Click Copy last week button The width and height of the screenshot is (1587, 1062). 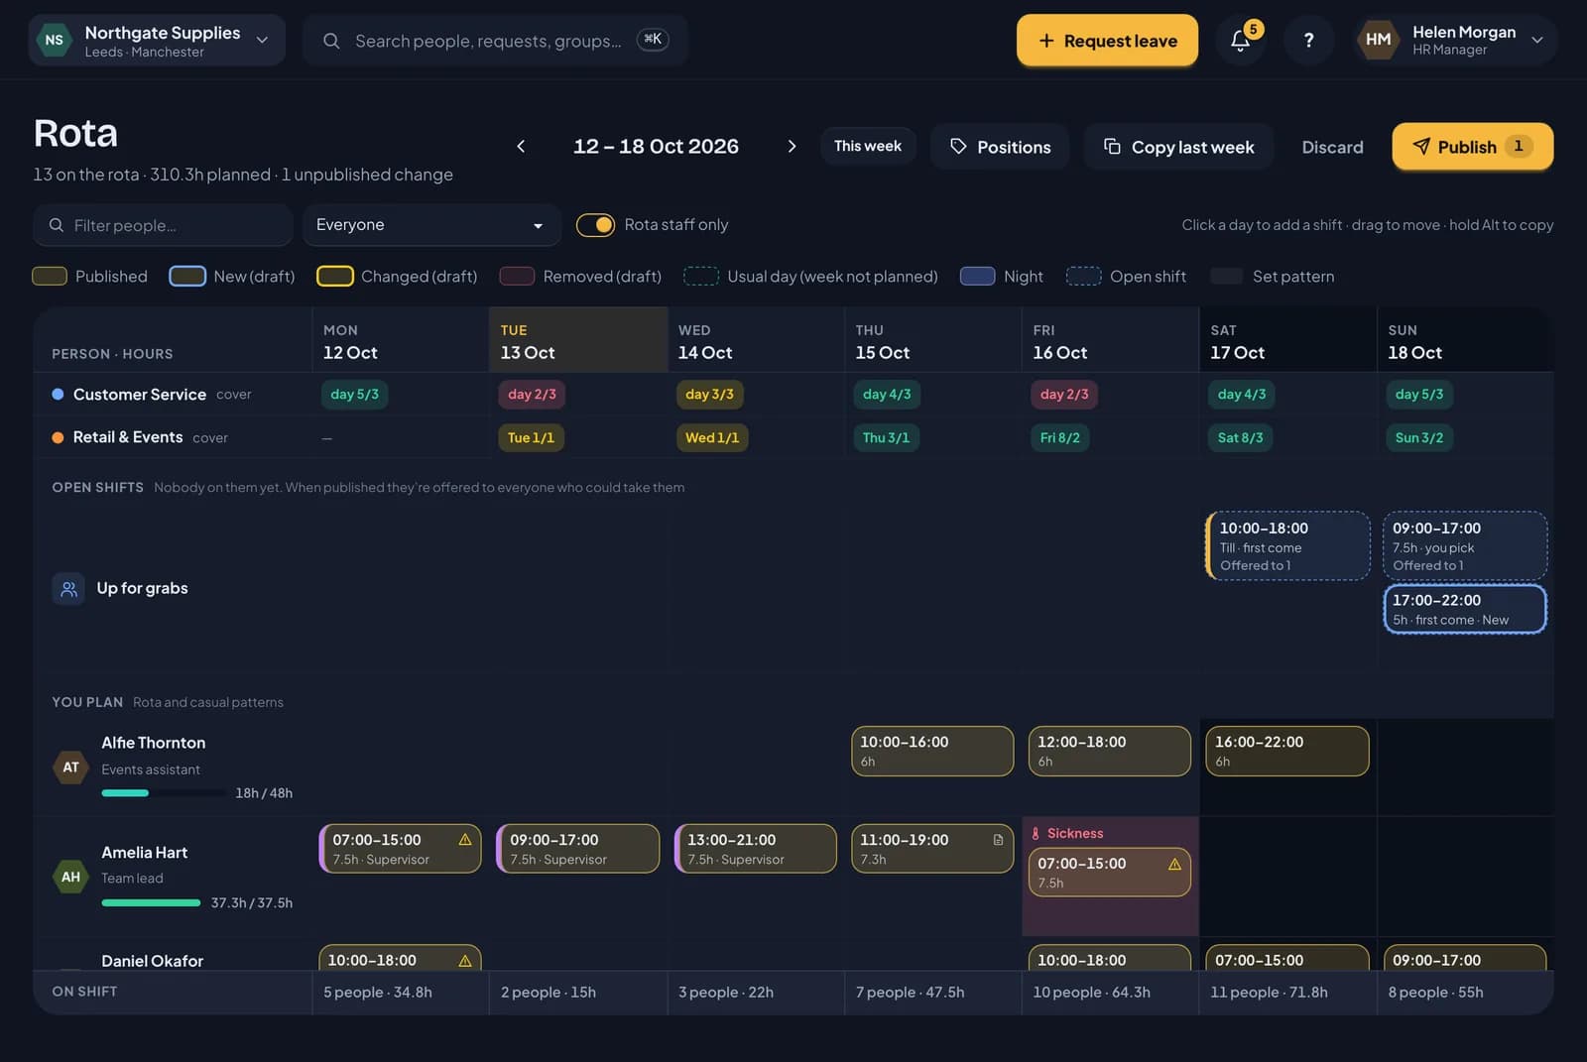click(x=1178, y=147)
